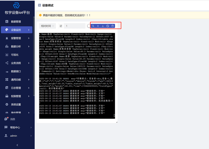Viewport: 209px width, 149px height.
Task: Open the 系统设置 menu item
Action: tap(16, 105)
